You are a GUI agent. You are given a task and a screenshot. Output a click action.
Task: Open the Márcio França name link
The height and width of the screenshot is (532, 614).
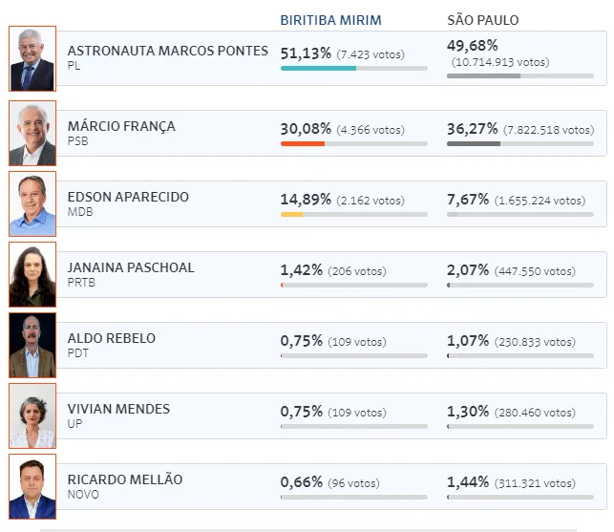[x=121, y=126]
